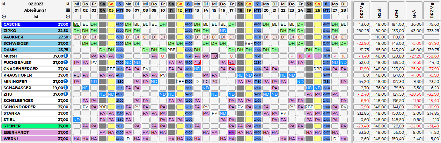This screenshot has width=441, height=143.
Task: Select the 02.2023 month label
Action: tap(35, 4)
